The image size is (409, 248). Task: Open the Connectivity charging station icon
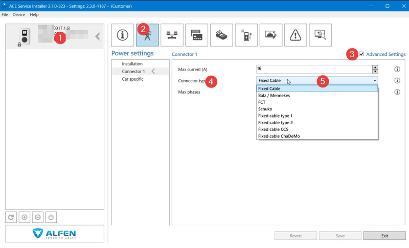click(246, 35)
